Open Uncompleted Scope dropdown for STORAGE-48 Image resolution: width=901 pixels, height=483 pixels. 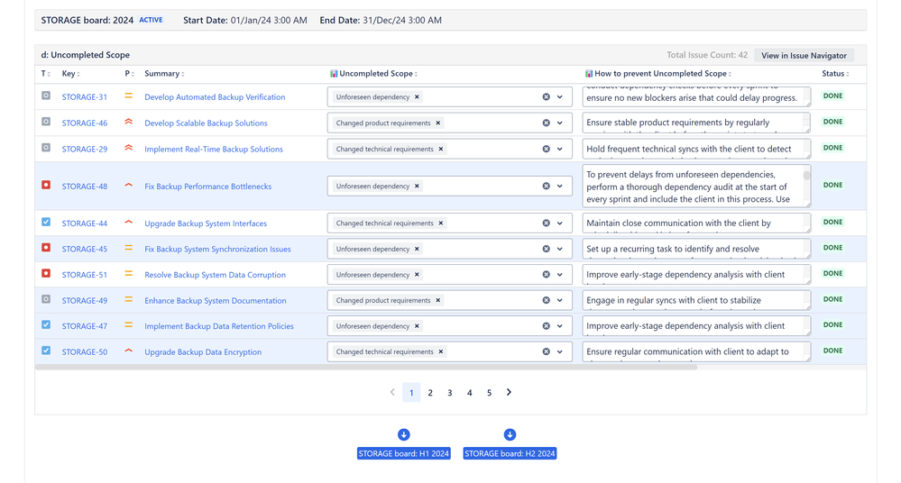coord(560,186)
